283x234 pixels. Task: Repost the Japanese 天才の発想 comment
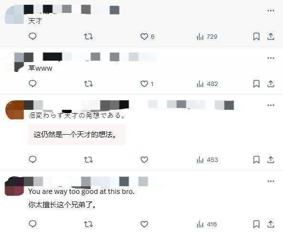[88, 160]
